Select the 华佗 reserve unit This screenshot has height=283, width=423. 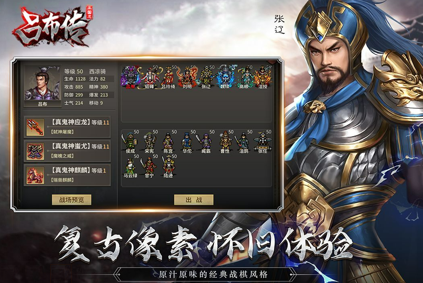tap(187, 142)
